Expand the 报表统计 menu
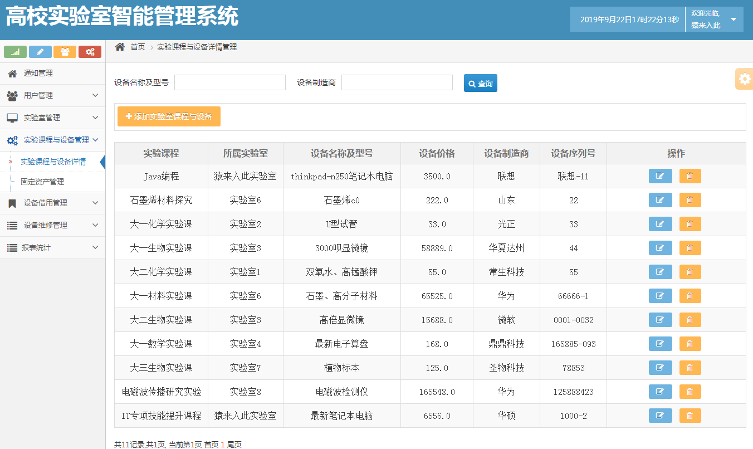Viewport: 753px width, 449px height. (x=52, y=247)
